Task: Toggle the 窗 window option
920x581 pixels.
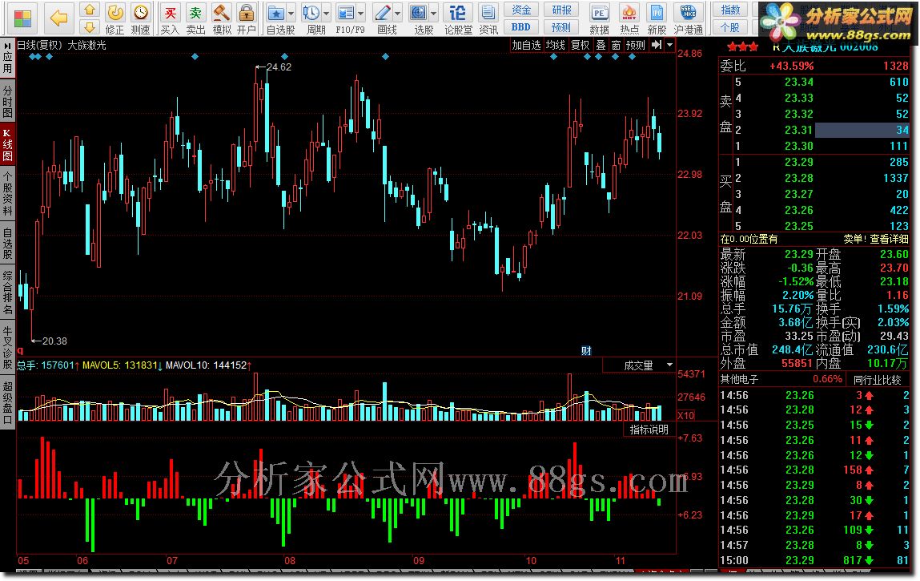Action: click(x=616, y=45)
